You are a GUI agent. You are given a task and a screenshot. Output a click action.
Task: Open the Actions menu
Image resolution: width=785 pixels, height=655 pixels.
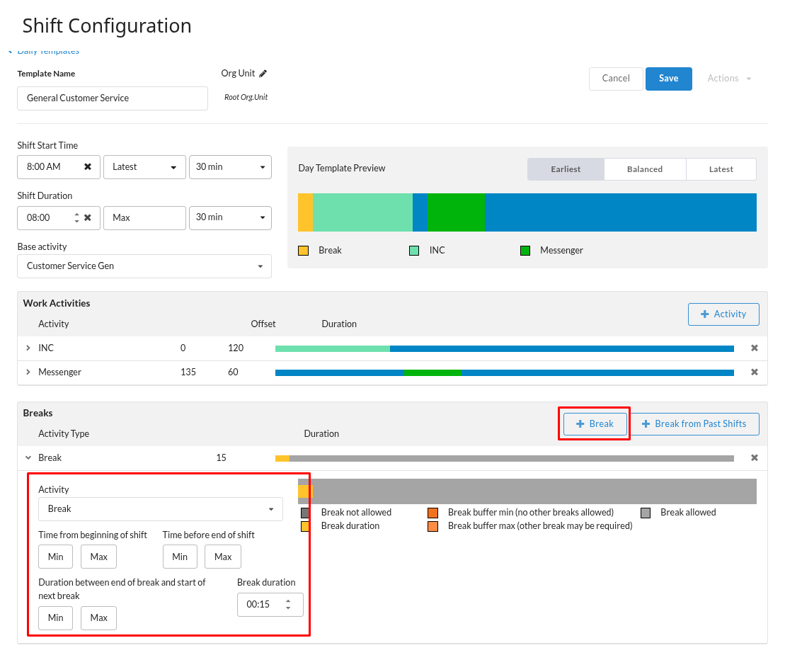coord(729,79)
